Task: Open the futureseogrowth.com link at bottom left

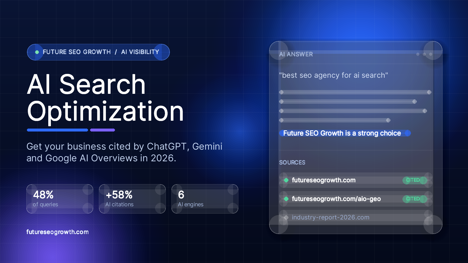Action: tap(57, 232)
